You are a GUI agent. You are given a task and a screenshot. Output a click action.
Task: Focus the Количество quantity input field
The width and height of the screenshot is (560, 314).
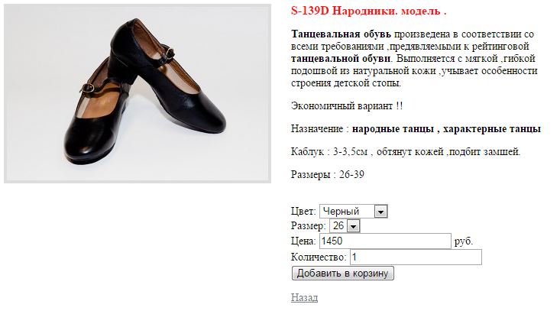click(x=416, y=257)
